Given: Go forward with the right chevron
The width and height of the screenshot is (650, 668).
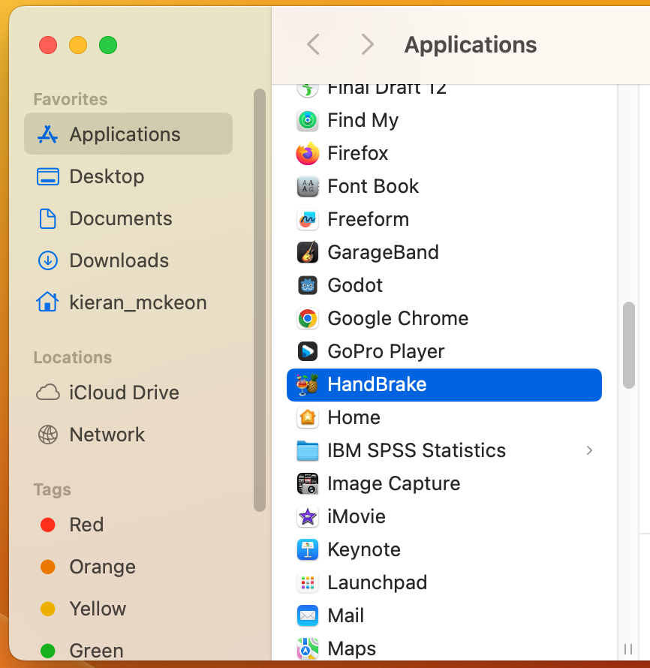Looking at the screenshot, I should click(367, 44).
